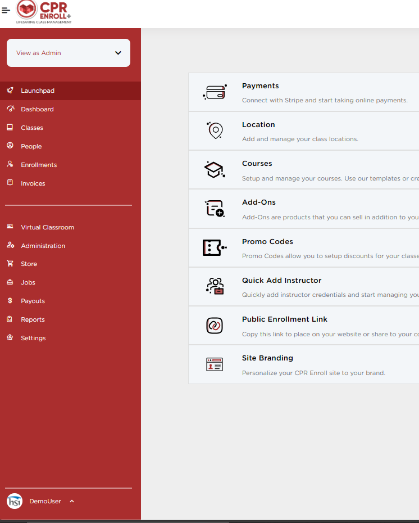
Task: Click the Launchpad rocket icon
Action: click(x=10, y=91)
